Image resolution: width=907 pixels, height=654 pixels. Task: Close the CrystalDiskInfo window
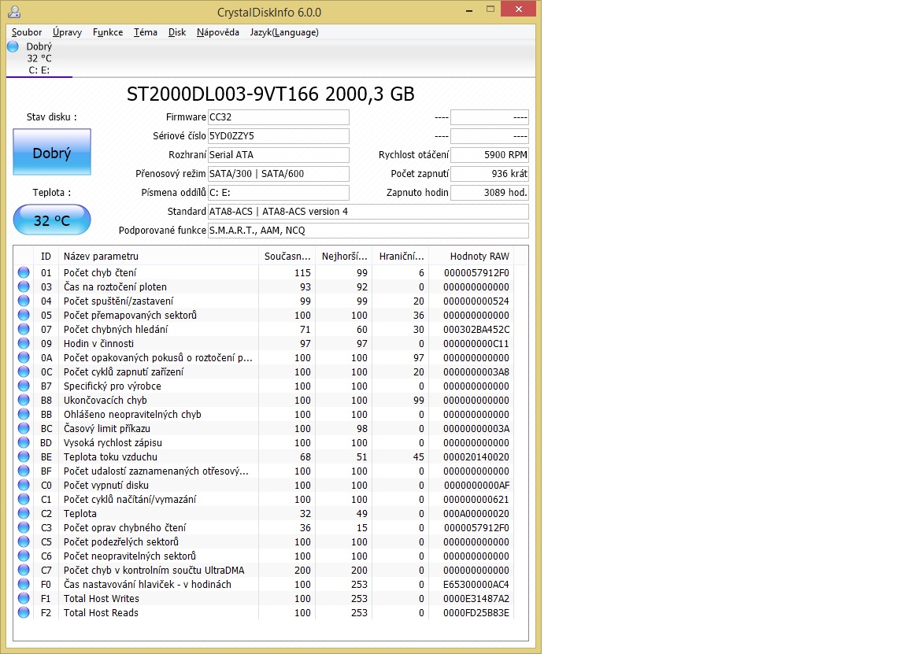tap(518, 9)
